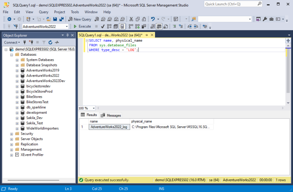Click the Increase Indent icon
The image size is (293, 192).
pos(196,26)
